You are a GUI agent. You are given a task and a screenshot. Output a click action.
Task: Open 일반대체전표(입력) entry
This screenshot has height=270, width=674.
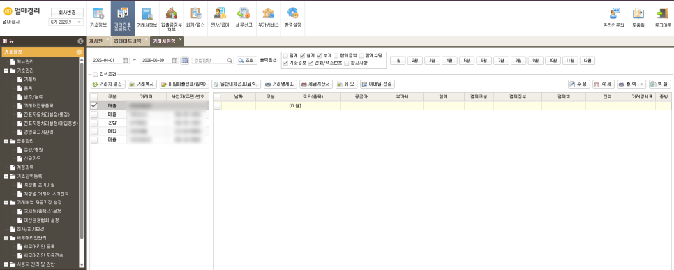click(x=236, y=84)
